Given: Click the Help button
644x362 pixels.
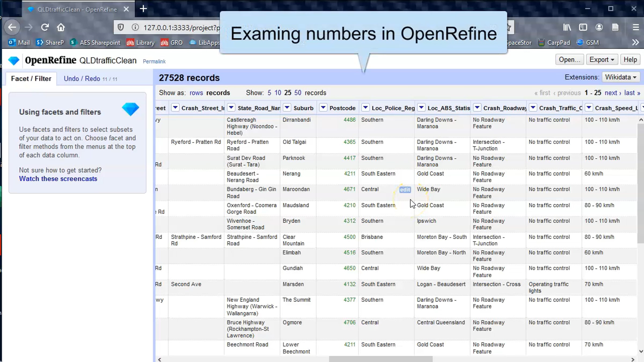Looking at the screenshot, I should (630, 60).
